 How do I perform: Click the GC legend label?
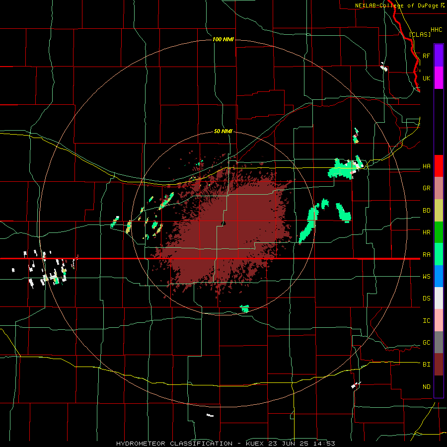coord(426,343)
